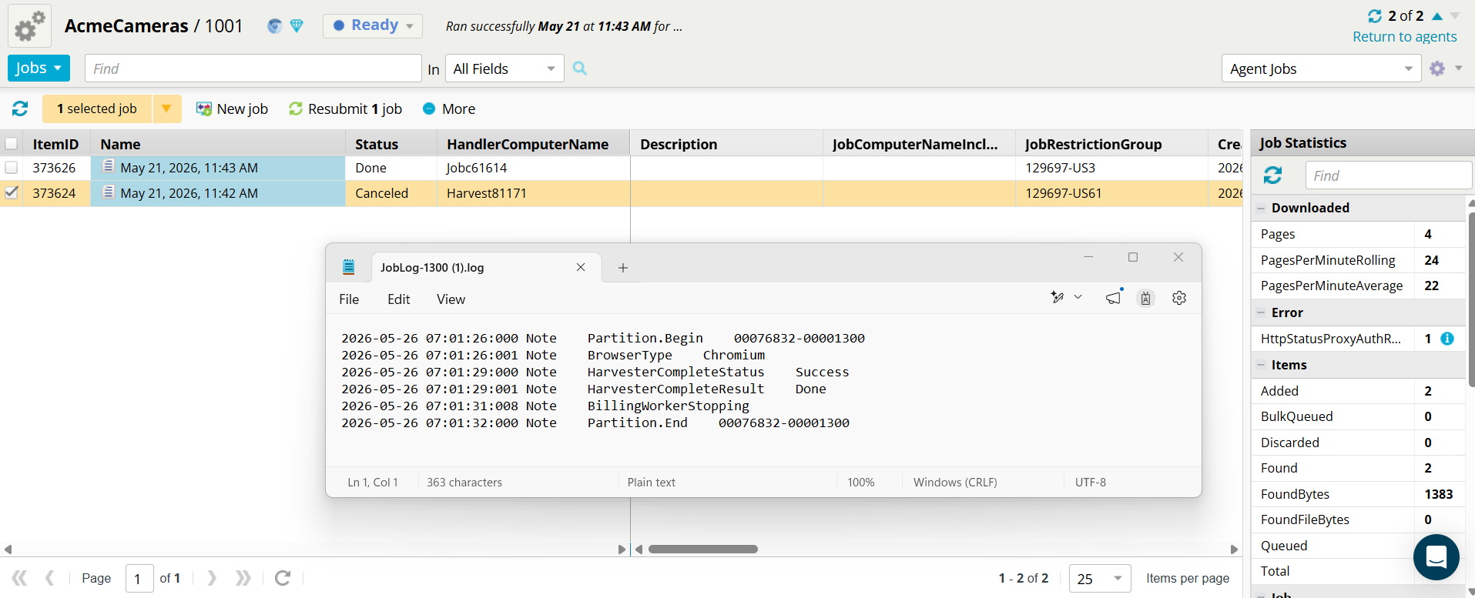
Task: Click the 129697-US3 restriction group cell
Action: [x=1111, y=168]
